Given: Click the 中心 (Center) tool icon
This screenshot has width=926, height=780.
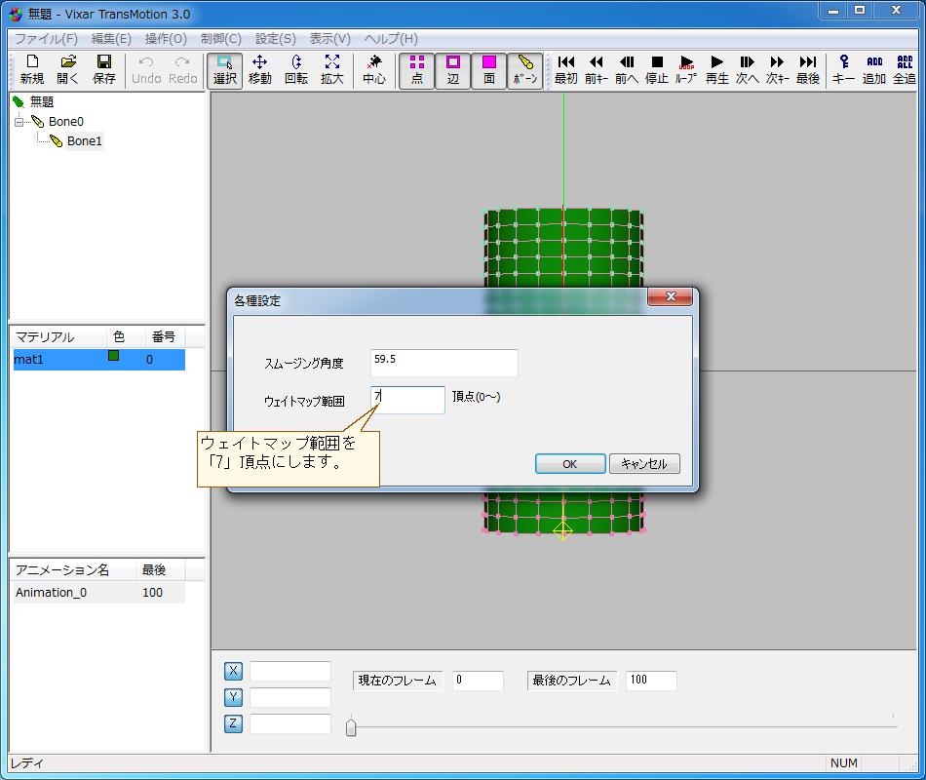Looking at the screenshot, I should (x=374, y=69).
